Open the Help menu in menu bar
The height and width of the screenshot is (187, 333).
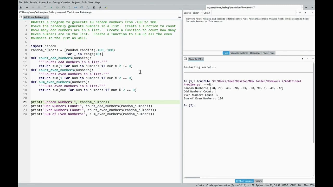[97, 2]
